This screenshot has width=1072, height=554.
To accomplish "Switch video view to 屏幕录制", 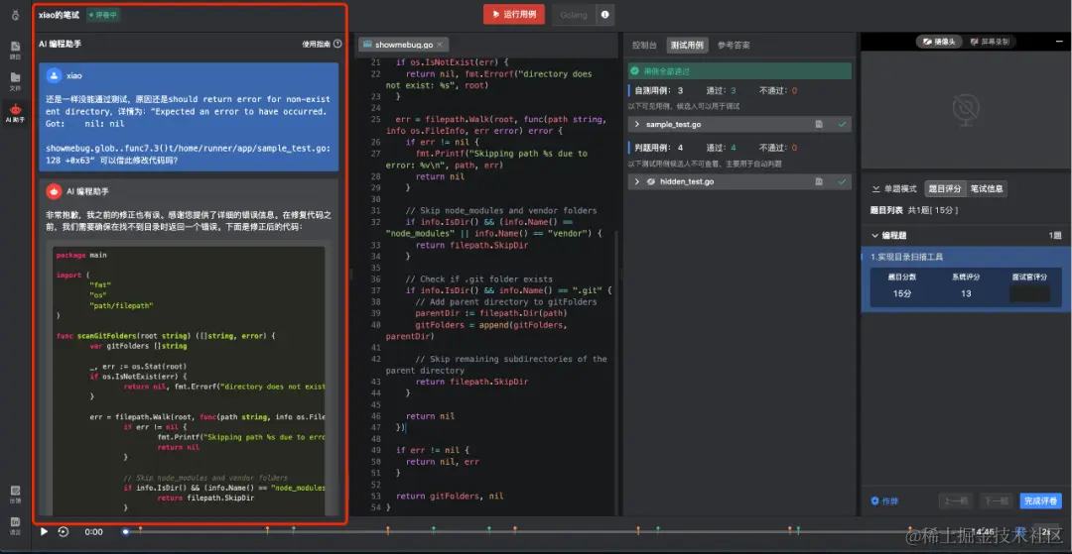I will [x=989, y=42].
